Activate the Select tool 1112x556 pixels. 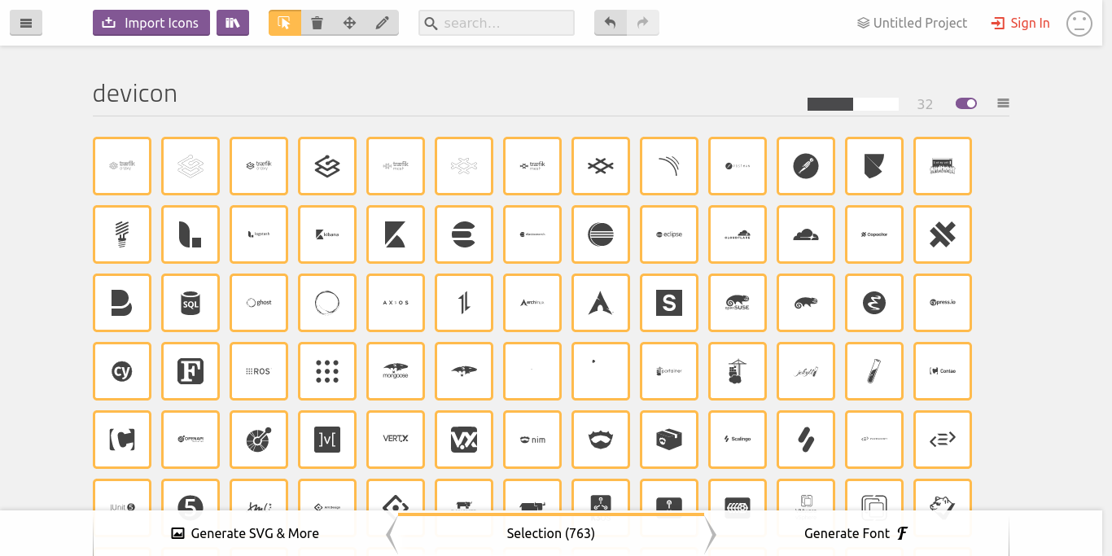tap(285, 23)
